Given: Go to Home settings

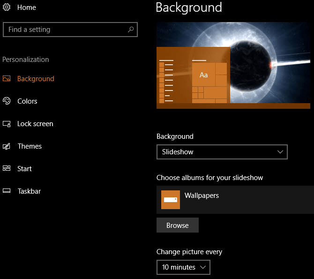Looking at the screenshot, I should (26, 8).
